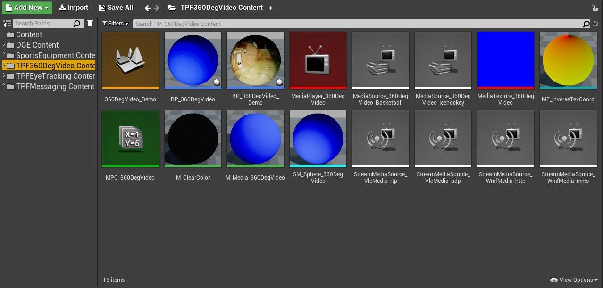Viewport: 603px width, 288px height.
Task: Select the BP_360DegVideo blueprint asset
Action: (193, 68)
